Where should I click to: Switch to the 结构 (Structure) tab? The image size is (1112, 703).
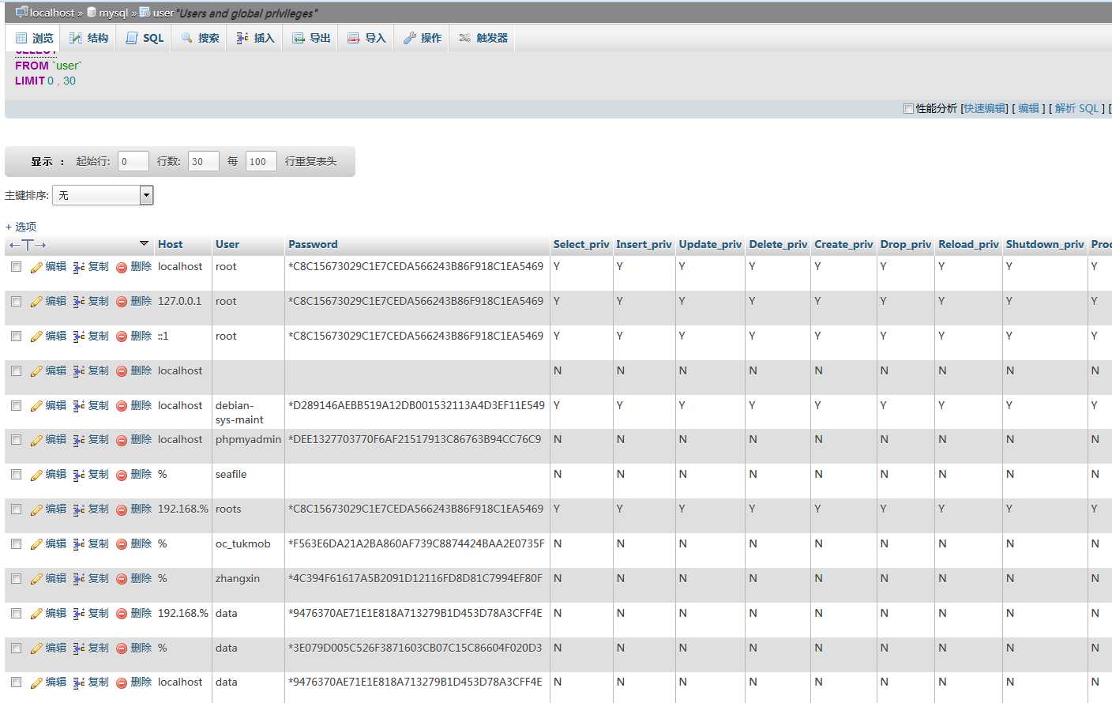coord(88,38)
